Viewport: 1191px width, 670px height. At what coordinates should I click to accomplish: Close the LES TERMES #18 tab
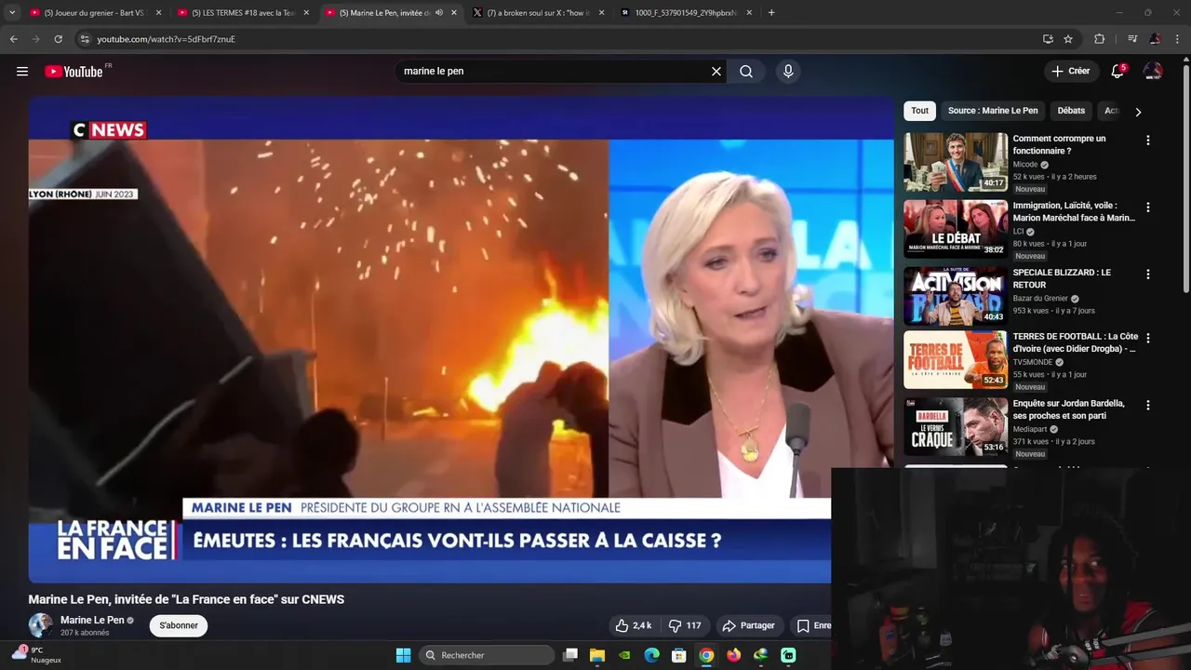[x=306, y=13]
